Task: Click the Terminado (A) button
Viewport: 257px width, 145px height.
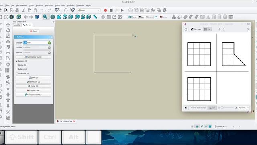Action: pos(33,82)
